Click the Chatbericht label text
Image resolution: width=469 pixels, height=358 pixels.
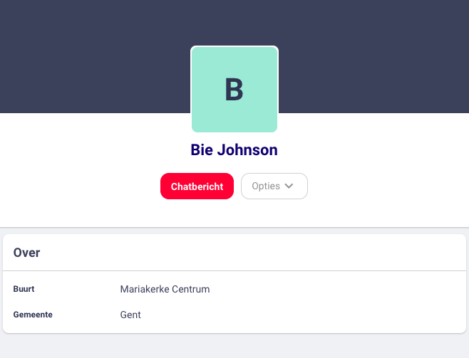(x=197, y=186)
